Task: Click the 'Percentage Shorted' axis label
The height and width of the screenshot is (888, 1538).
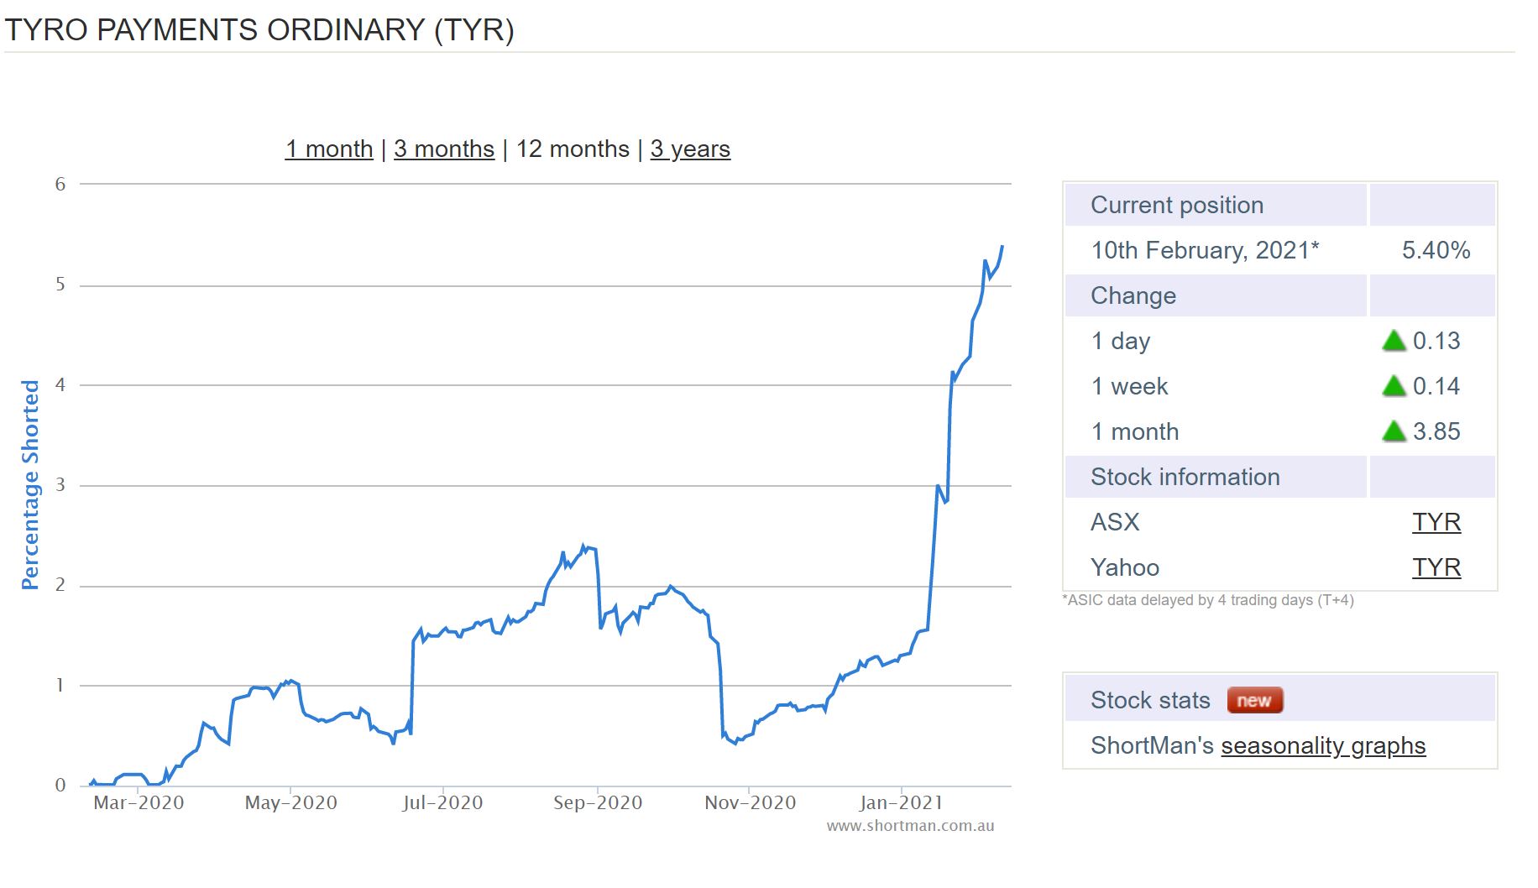Action: pyautogui.click(x=30, y=485)
